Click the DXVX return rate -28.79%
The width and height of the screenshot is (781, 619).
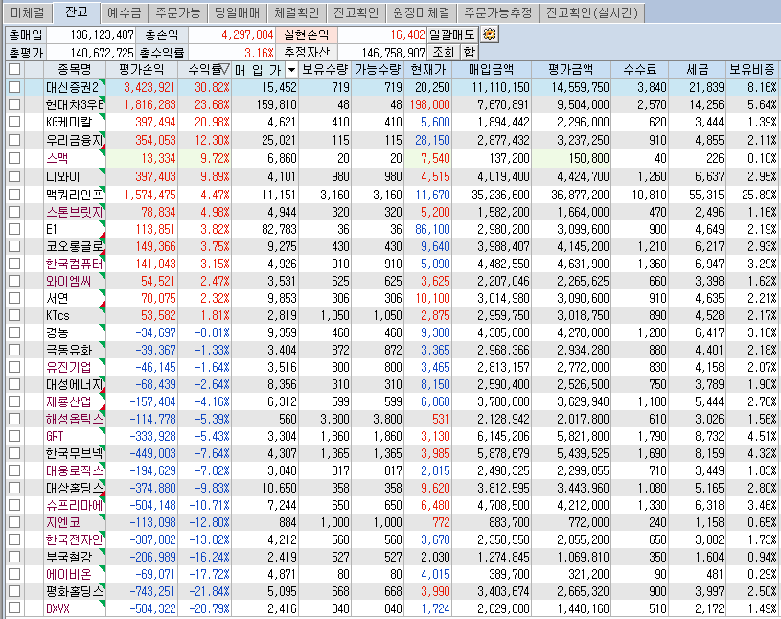click(210, 608)
